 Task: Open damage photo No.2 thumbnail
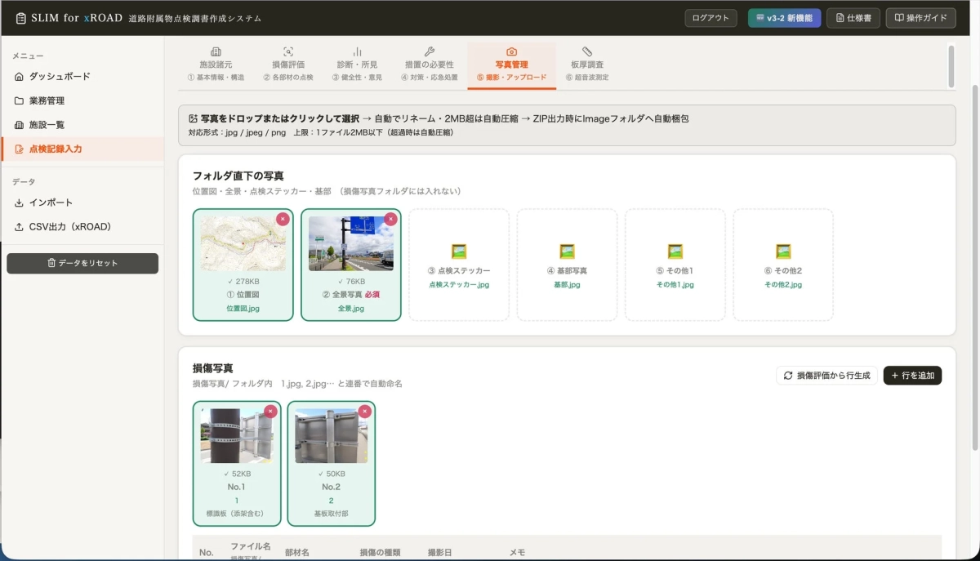pos(331,436)
